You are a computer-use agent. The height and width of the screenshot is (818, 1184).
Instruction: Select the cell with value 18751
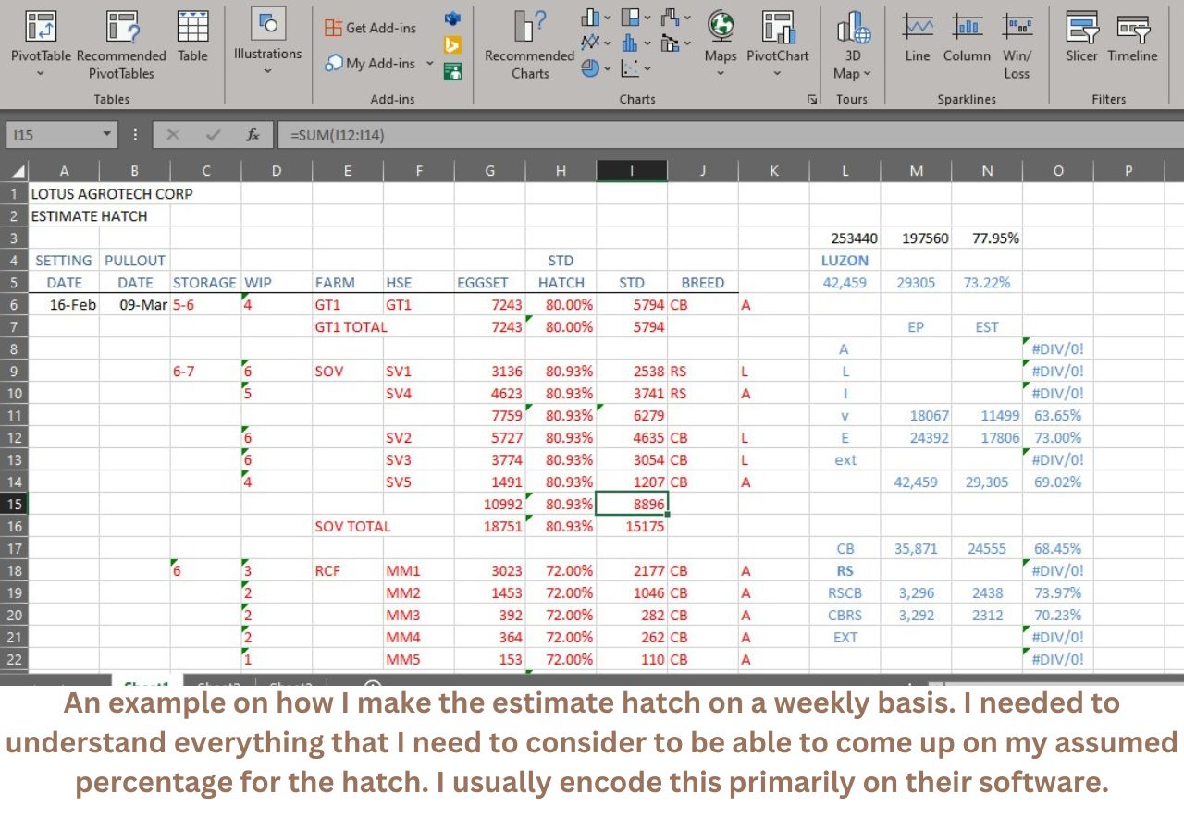click(489, 526)
